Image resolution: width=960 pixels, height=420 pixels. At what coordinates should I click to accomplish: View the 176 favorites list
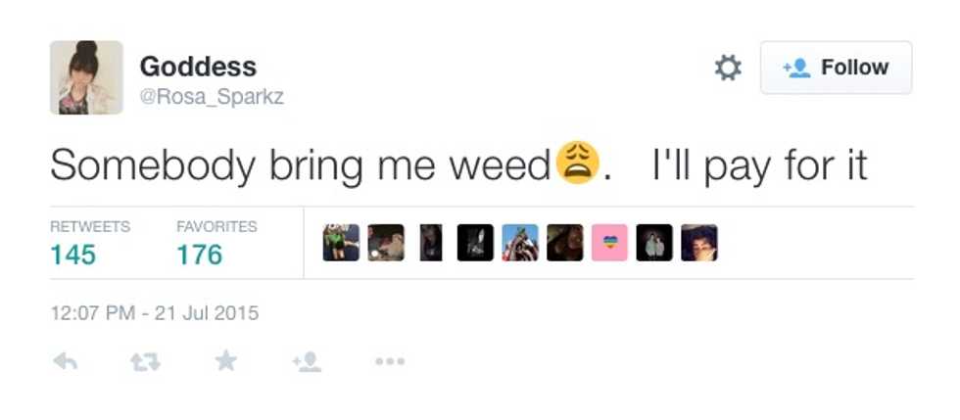(x=200, y=255)
